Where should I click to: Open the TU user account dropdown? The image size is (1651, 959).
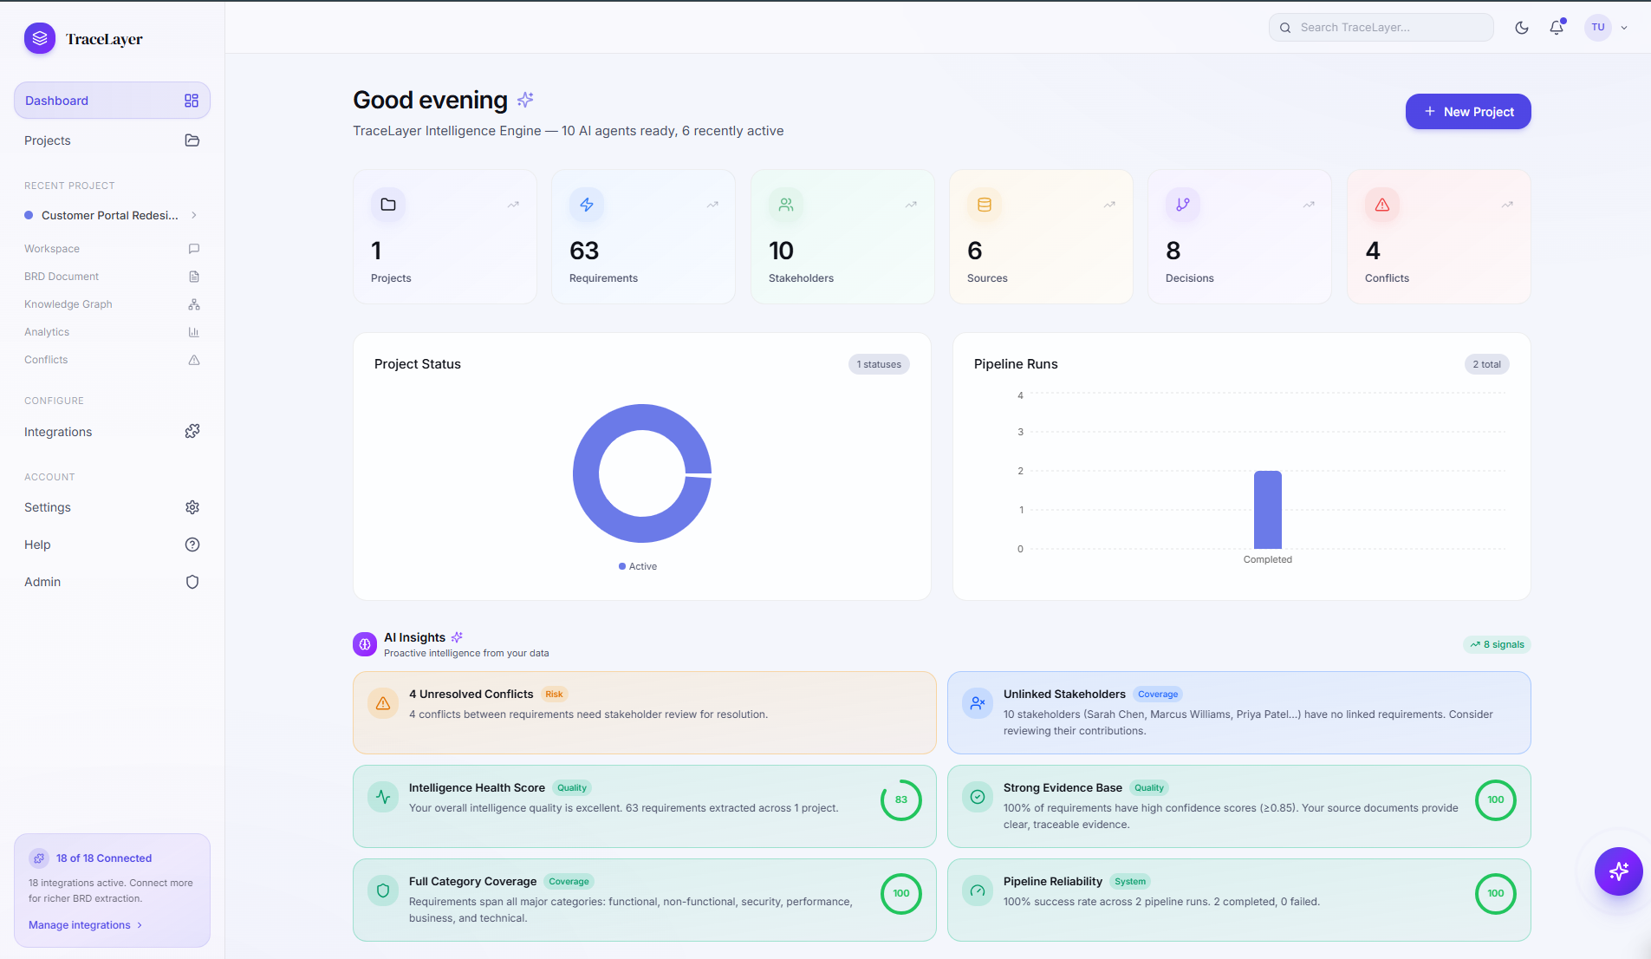click(1608, 28)
